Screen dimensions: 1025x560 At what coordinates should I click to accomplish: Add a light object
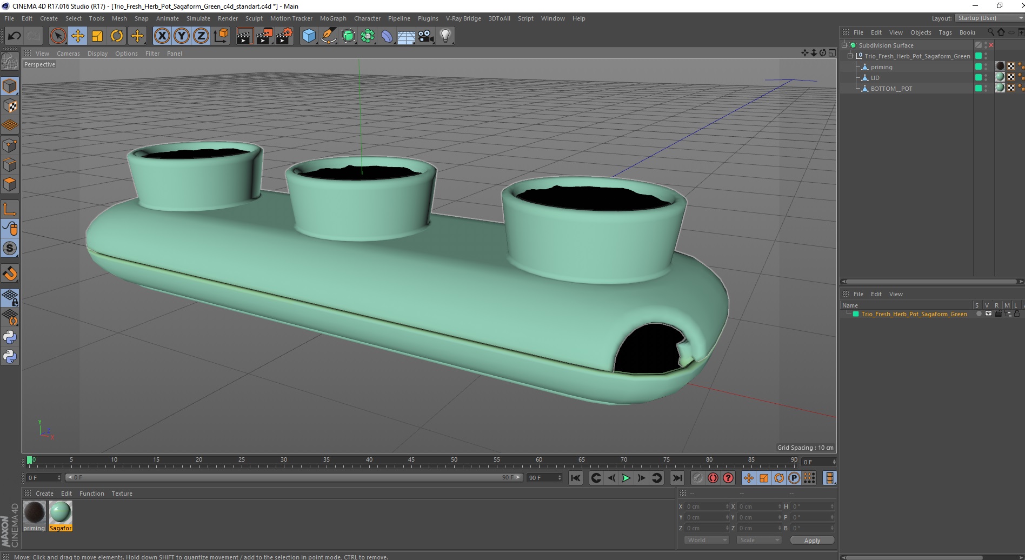pos(445,36)
